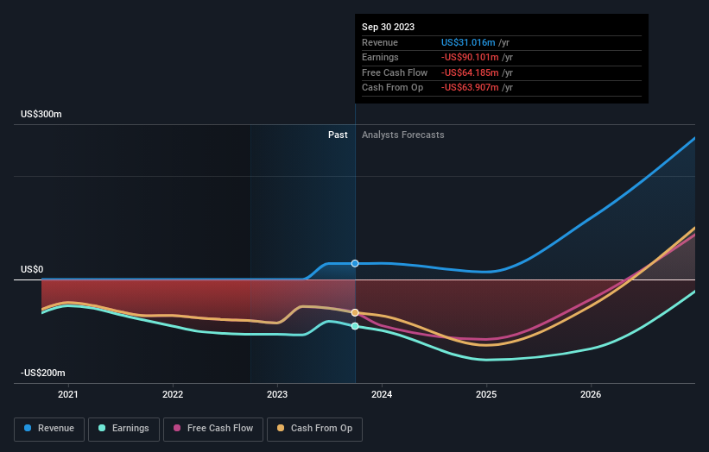The height and width of the screenshot is (452, 709).
Task: Toggle the Earnings legend series
Action: (x=123, y=429)
